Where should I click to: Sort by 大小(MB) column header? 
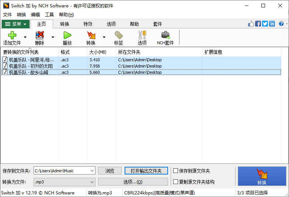102,52
